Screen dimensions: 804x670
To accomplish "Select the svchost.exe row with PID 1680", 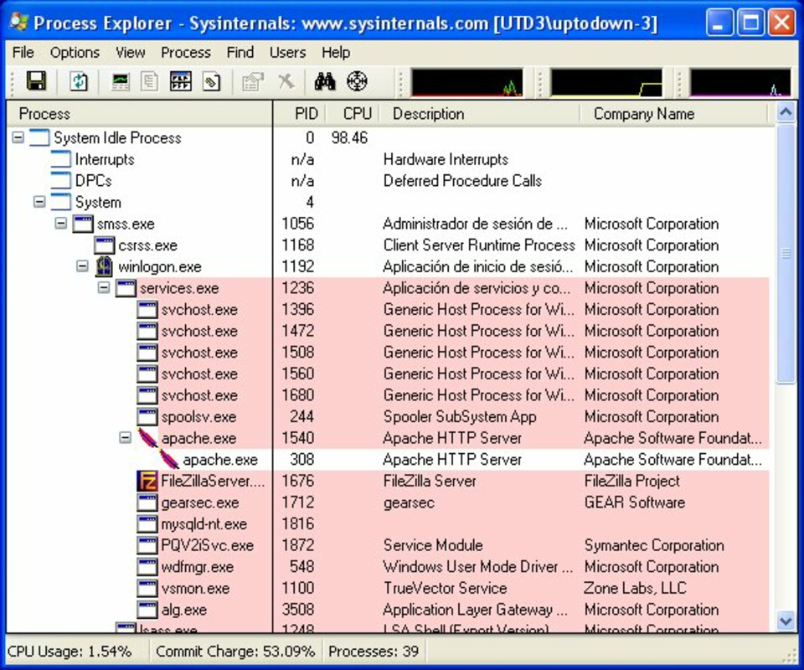I will pos(388,395).
